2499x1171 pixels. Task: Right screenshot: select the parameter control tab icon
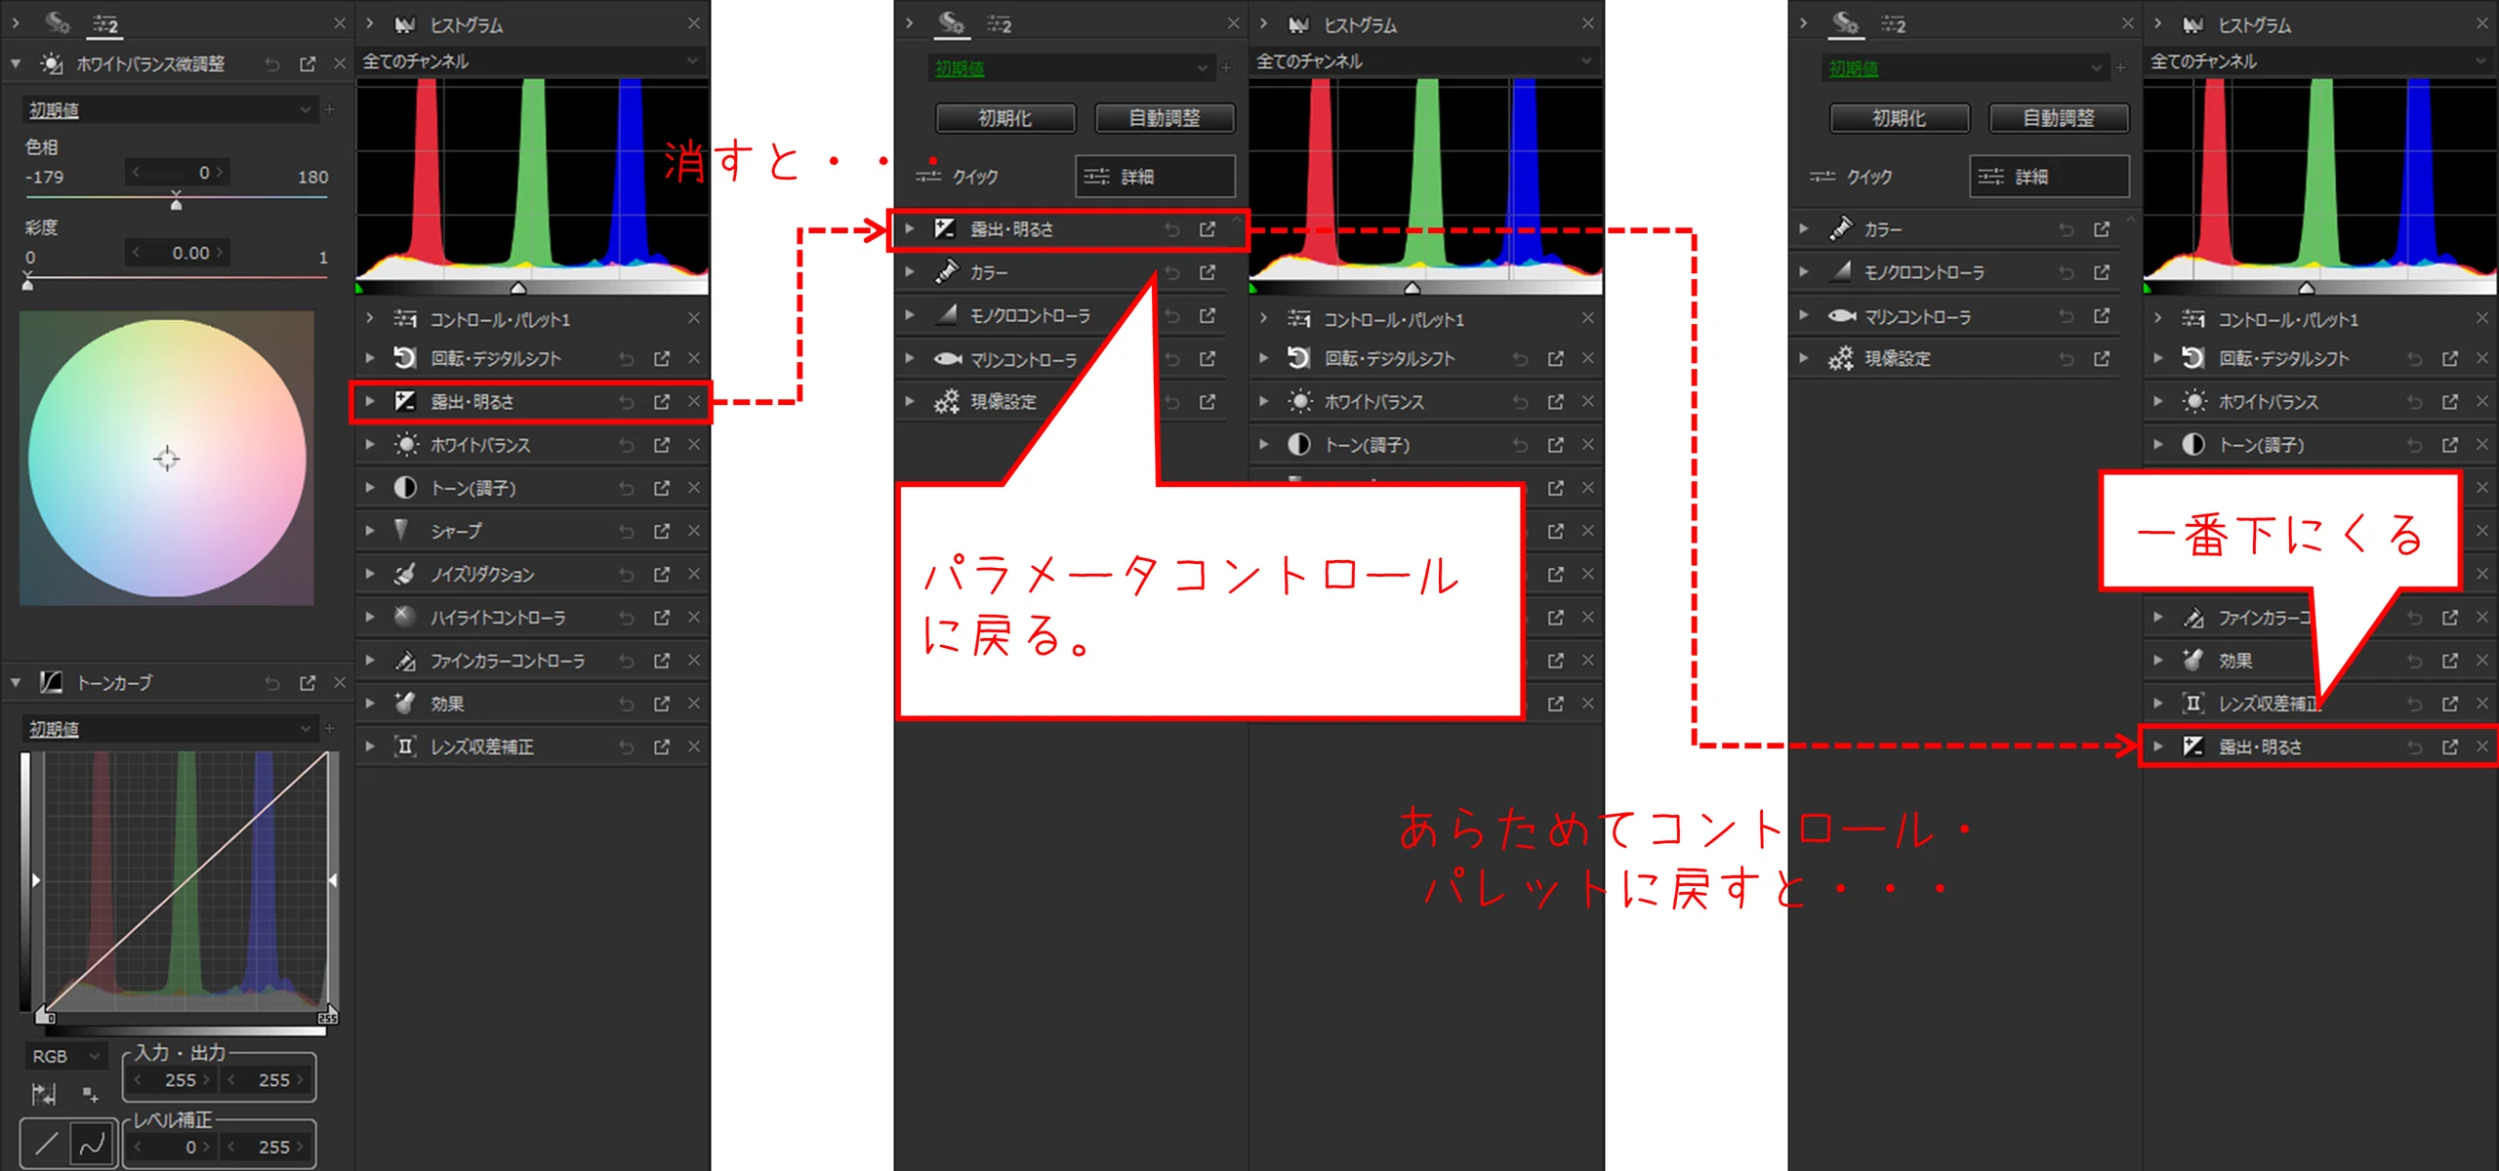coord(1846,22)
